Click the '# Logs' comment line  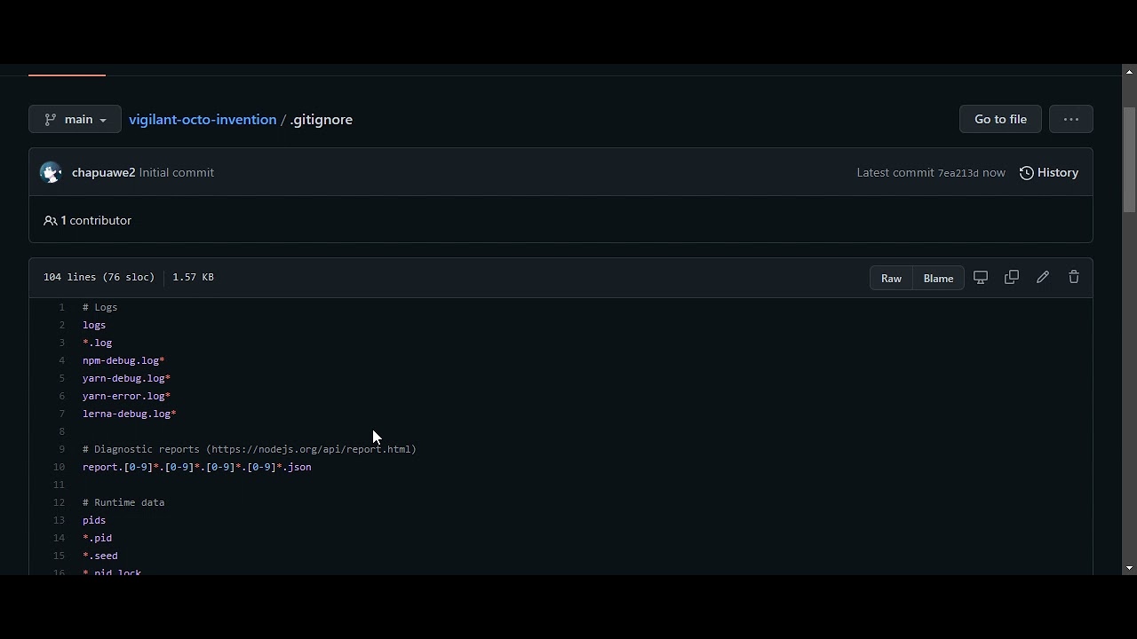coord(99,307)
